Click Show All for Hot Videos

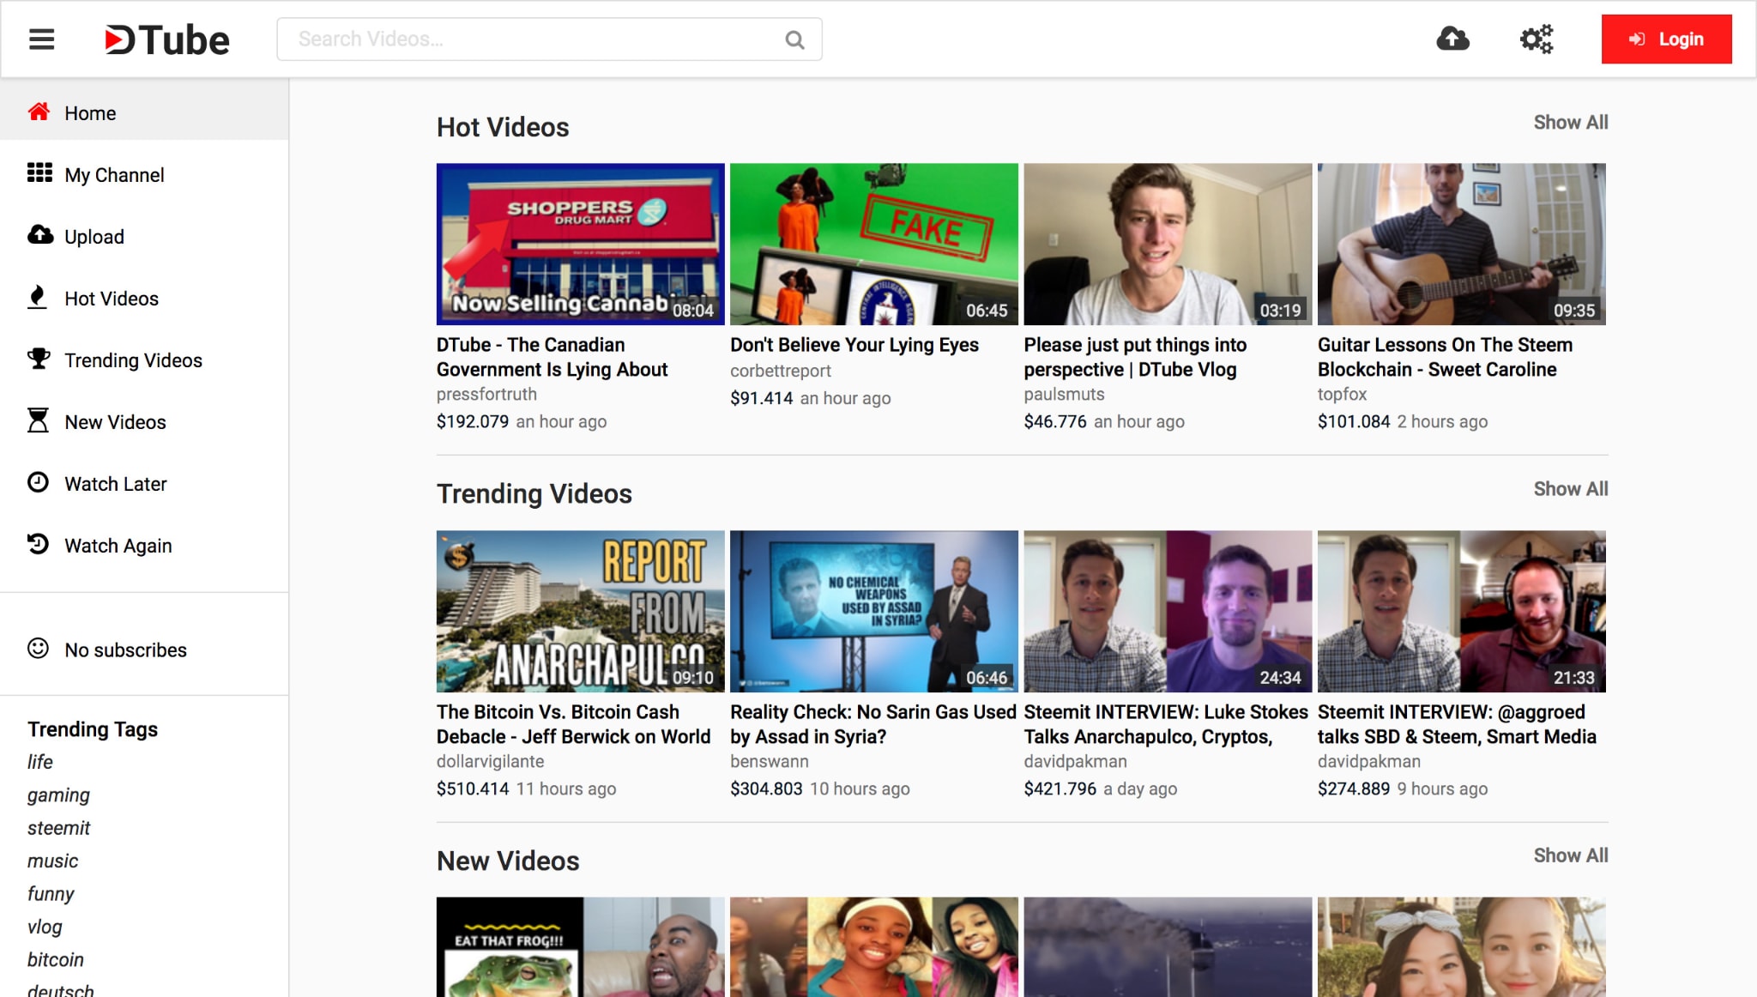1570,122
